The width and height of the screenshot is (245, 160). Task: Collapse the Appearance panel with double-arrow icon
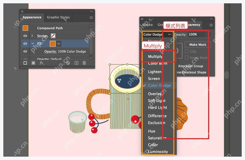pos(91,12)
